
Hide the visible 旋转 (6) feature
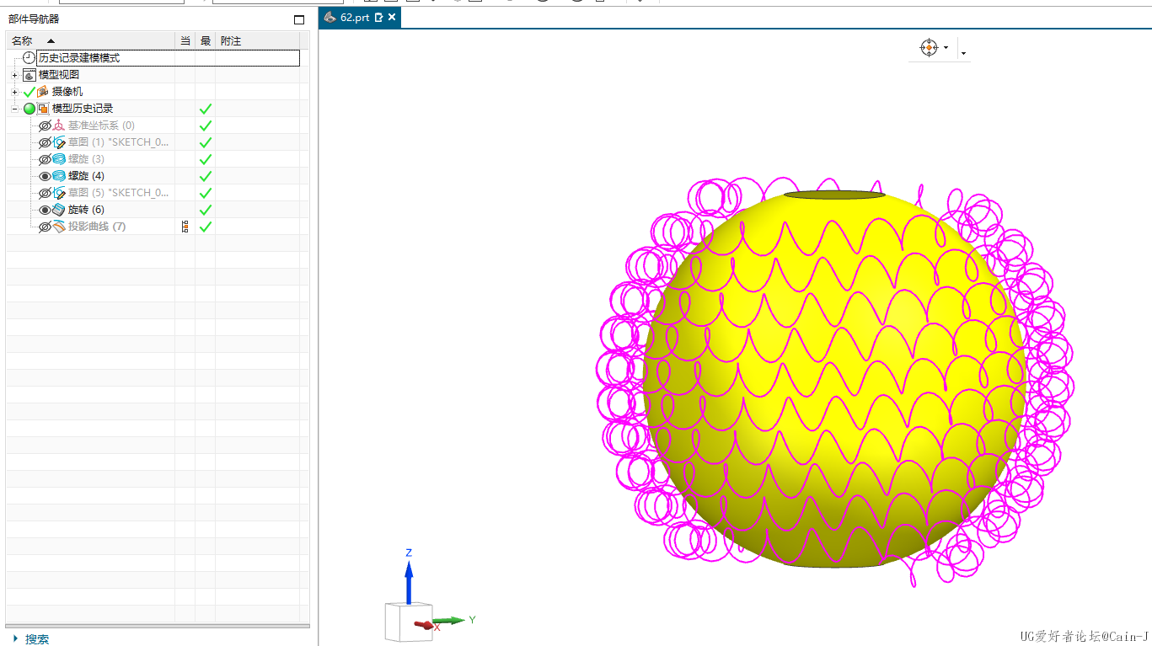point(46,210)
